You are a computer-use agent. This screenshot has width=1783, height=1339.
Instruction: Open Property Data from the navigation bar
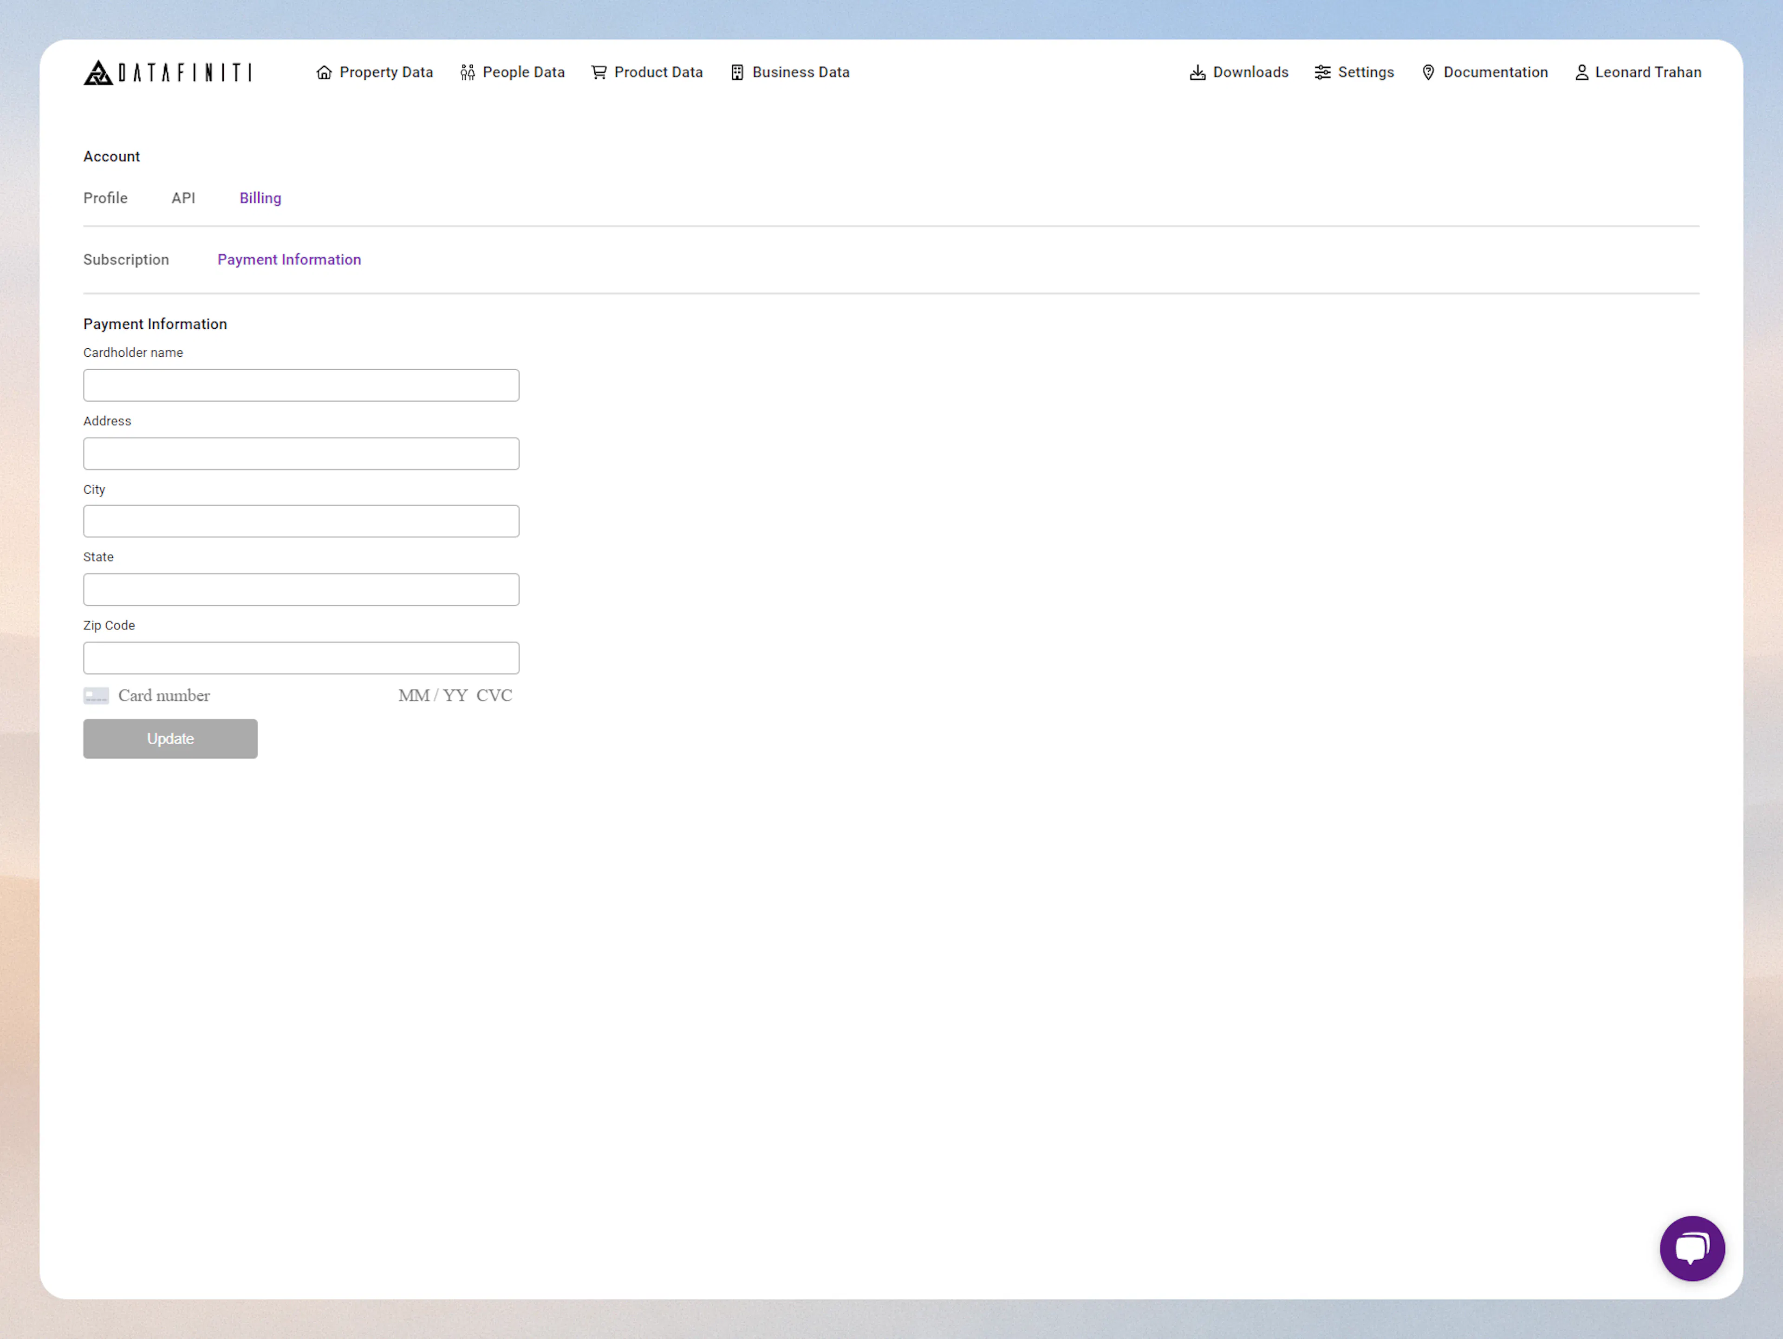point(374,72)
